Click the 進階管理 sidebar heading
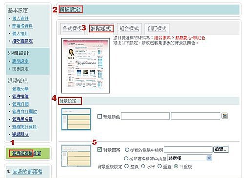The image size is (244, 178). (x=18, y=81)
